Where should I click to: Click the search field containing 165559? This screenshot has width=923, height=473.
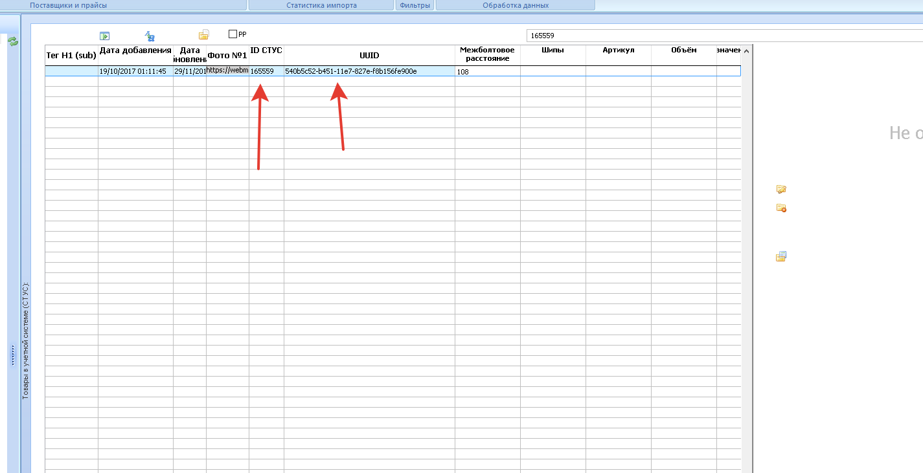[724, 36]
